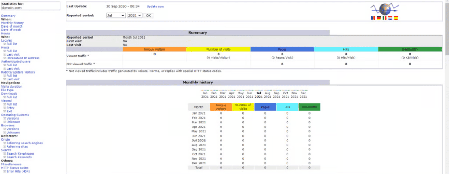Open HTTP Status codes link
Screen dimensions: 450x174
pyautogui.click(x=15, y=168)
